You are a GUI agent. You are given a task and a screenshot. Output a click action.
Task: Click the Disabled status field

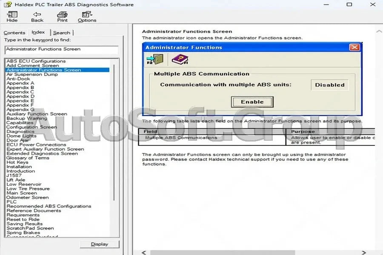(330, 85)
